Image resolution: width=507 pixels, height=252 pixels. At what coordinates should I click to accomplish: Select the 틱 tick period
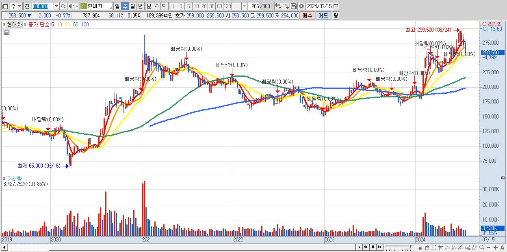[x=164, y=6]
